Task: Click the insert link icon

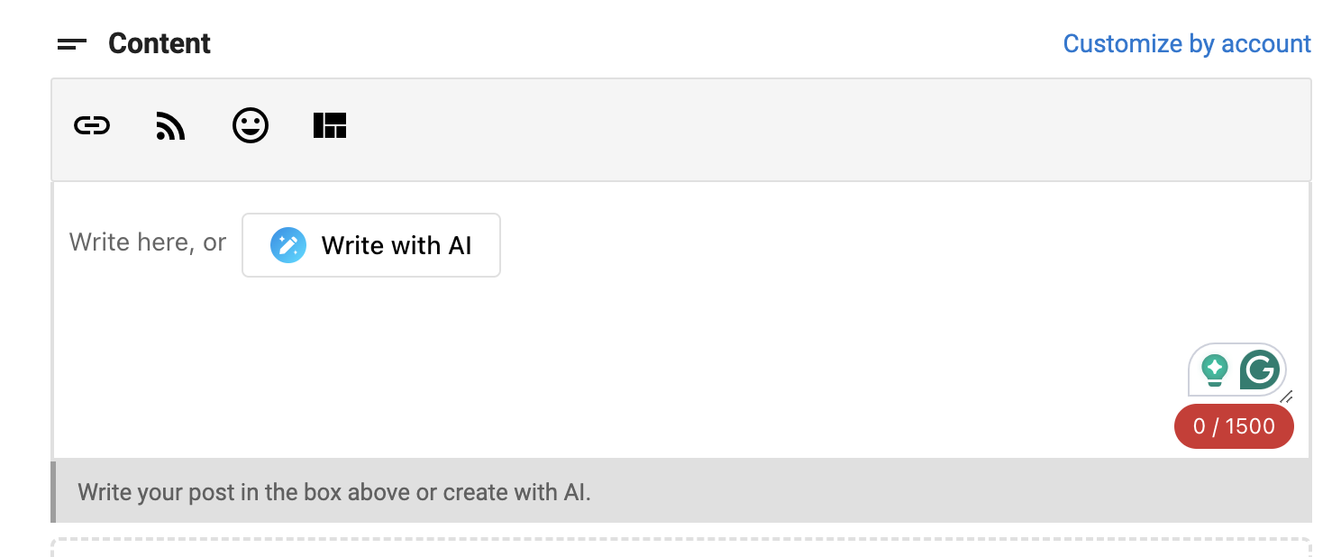Action: click(x=92, y=125)
